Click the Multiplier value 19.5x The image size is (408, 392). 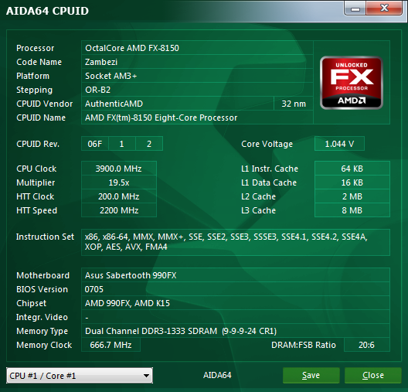(119, 182)
